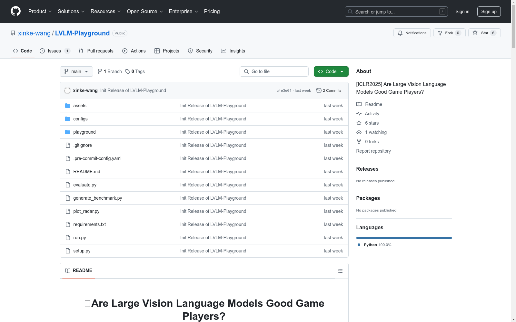The height and width of the screenshot is (322, 516).
Task: Open the xinke-wang owner profile link
Action: click(x=34, y=33)
